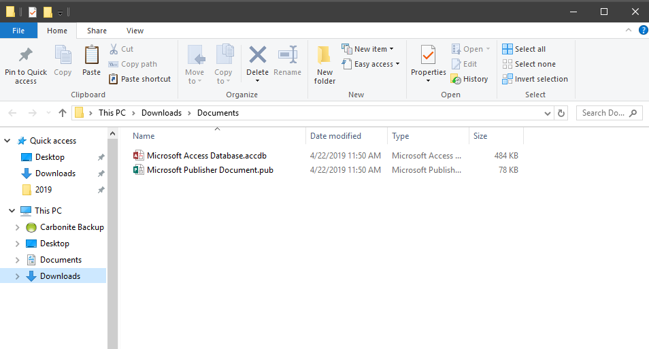This screenshot has height=349, width=649.
Task: Click navigation pane scrollbar up arrow
Action: click(x=112, y=133)
